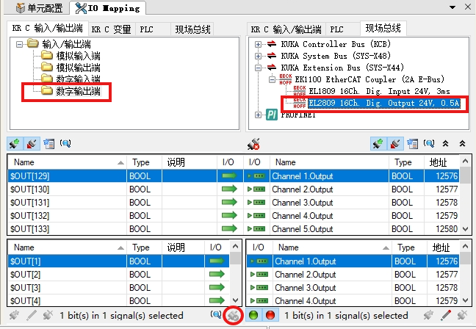Select 模拟输出端 folder in tree
476x329 pixels.
(79, 68)
